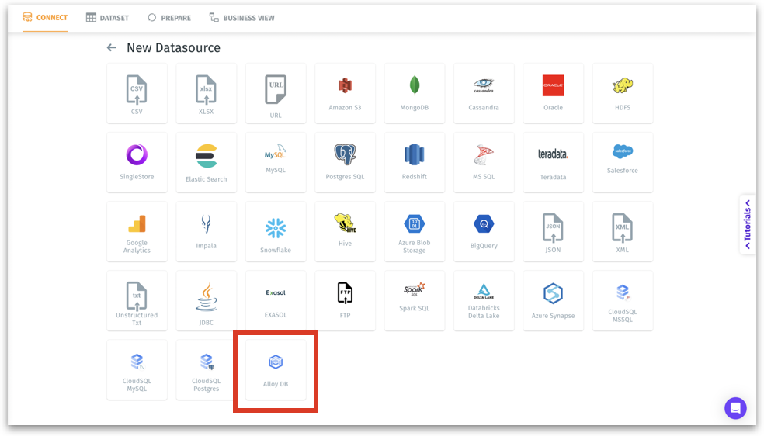
Task: Select the Snowflake datasource
Action: tap(276, 232)
